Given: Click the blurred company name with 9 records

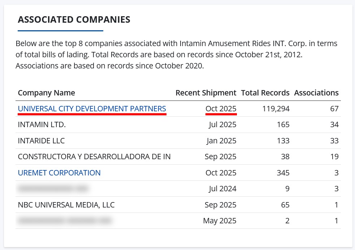Looking at the screenshot, I should click(x=53, y=189).
